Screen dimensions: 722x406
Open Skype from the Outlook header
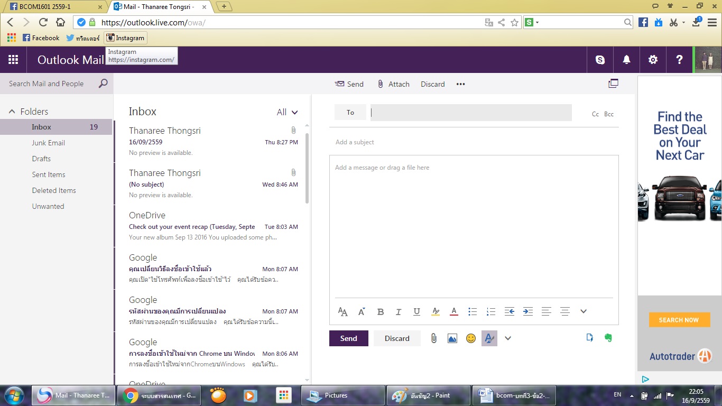tap(600, 60)
